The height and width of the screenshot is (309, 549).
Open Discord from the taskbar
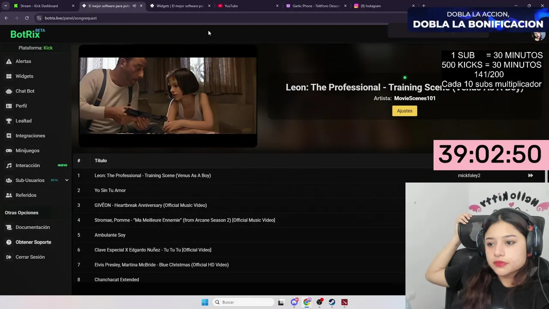tap(294, 302)
